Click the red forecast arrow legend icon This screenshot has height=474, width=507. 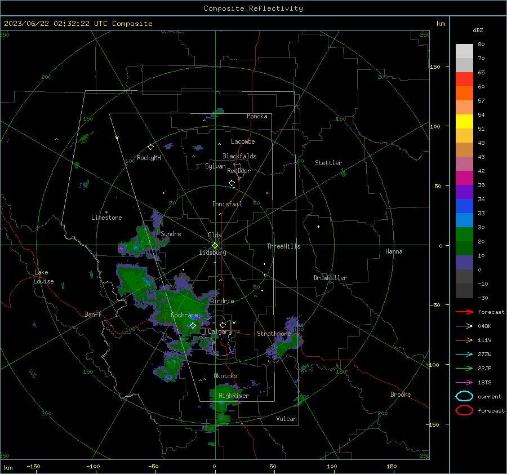click(x=464, y=312)
